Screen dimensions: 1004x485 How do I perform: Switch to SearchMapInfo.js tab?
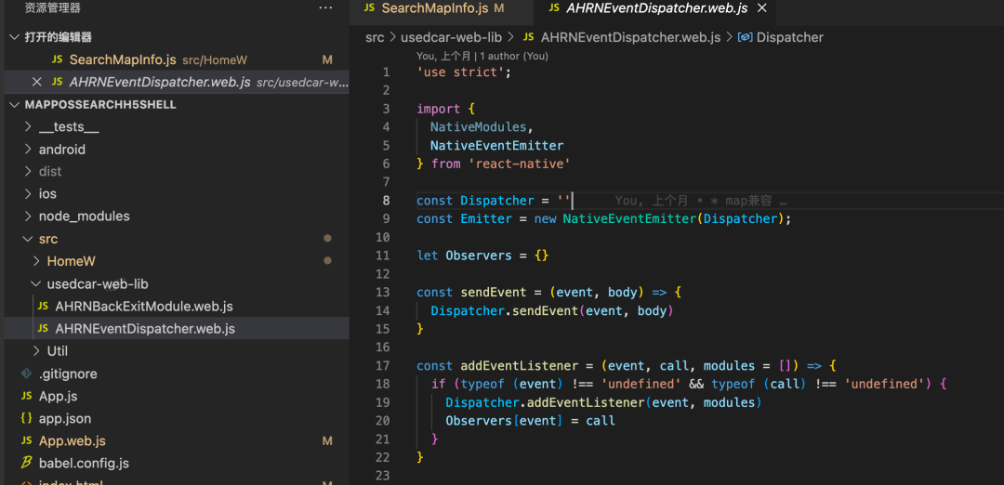click(x=434, y=7)
